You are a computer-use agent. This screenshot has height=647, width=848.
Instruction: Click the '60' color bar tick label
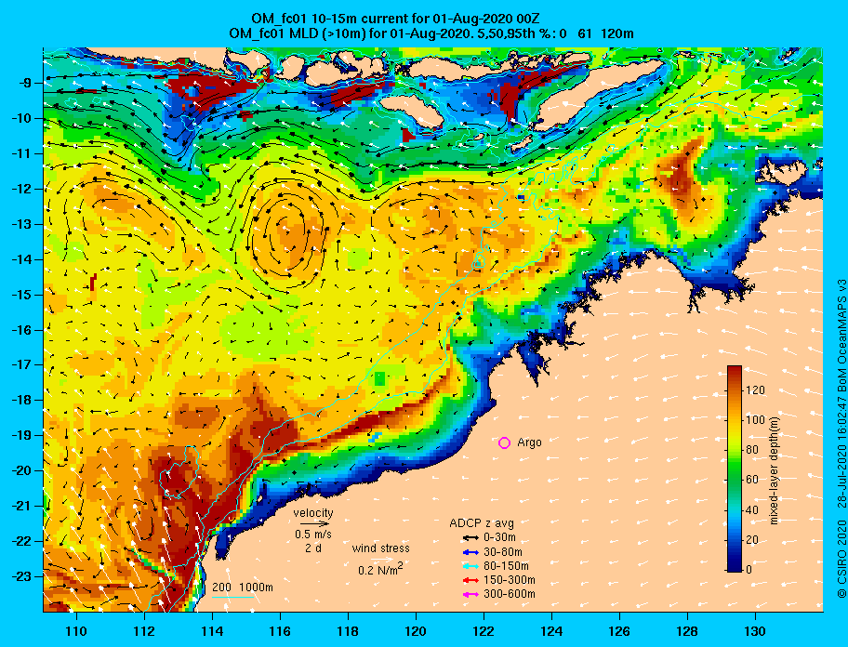pyautogui.click(x=752, y=480)
